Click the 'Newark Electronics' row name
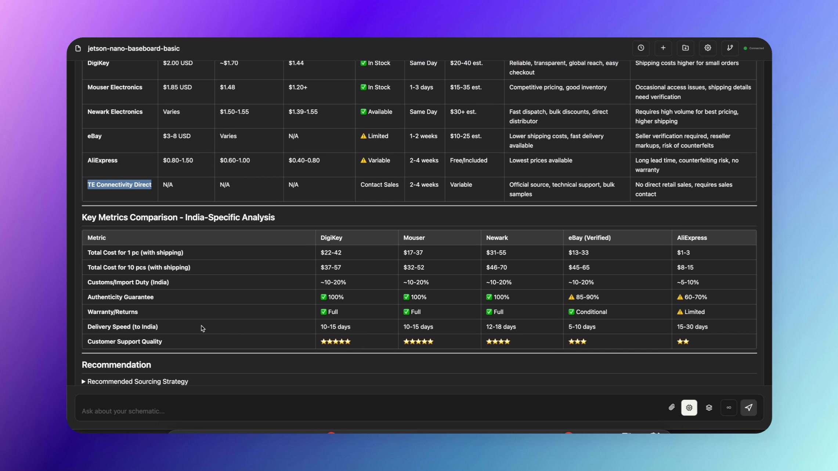This screenshot has width=838, height=471. pyautogui.click(x=115, y=112)
